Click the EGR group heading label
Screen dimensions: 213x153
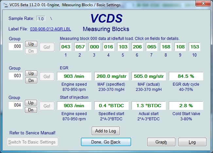[x=64, y=68]
